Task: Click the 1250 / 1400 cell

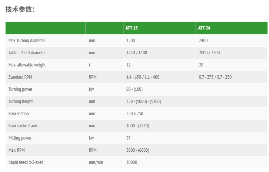Action: click(137, 53)
